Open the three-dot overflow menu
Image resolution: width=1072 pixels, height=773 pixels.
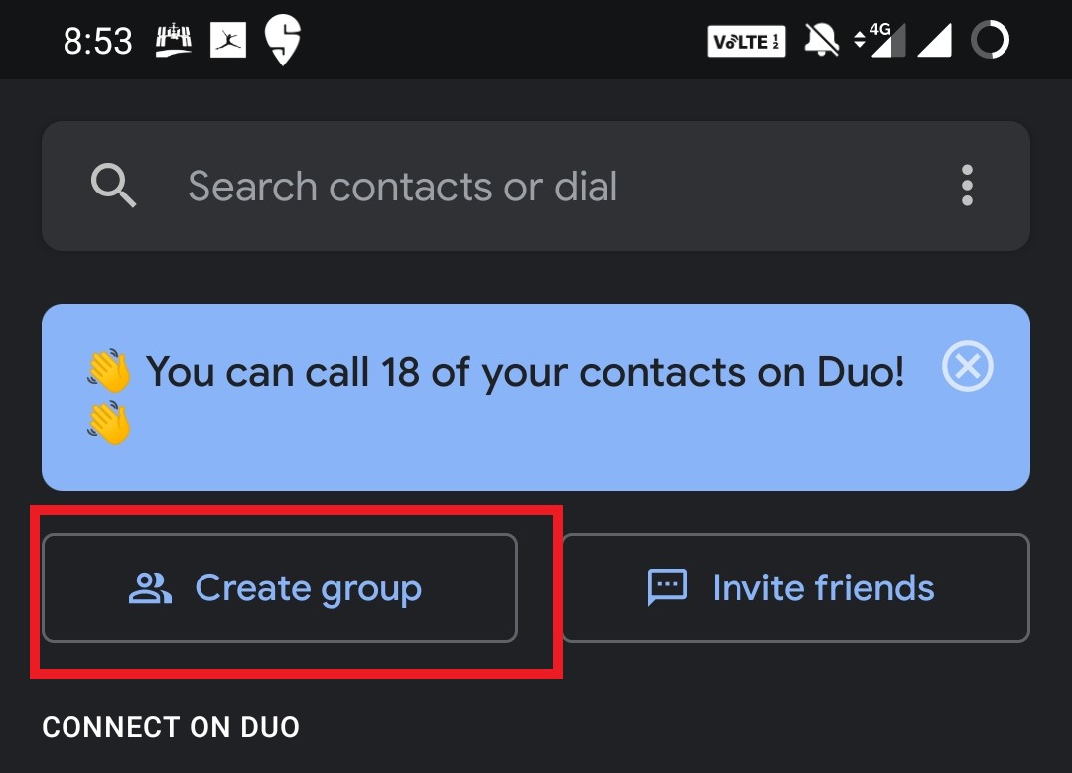point(966,187)
